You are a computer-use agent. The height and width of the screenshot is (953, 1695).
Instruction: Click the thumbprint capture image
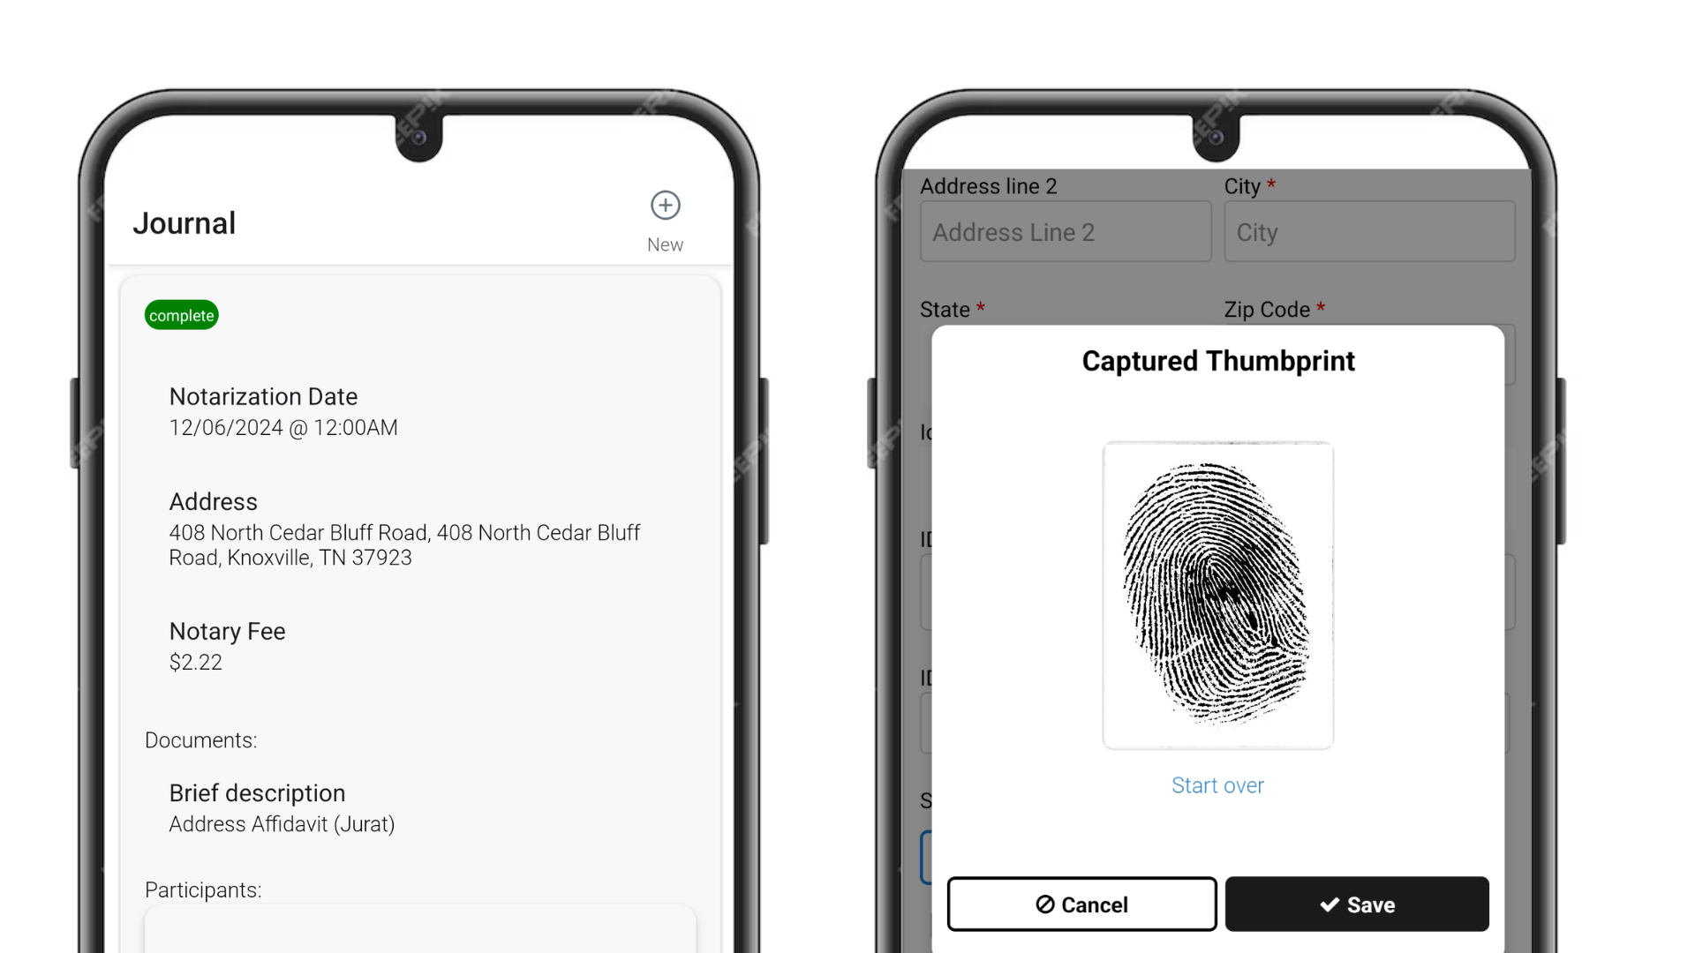1217,594
